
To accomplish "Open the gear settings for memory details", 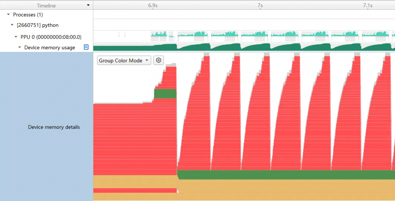I will [x=158, y=60].
